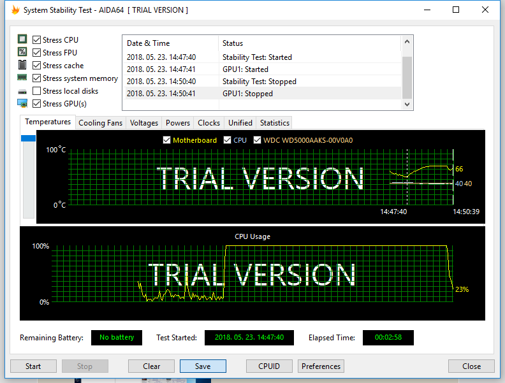Open the Statistics tab
The width and height of the screenshot is (505, 383).
pos(275,123)
